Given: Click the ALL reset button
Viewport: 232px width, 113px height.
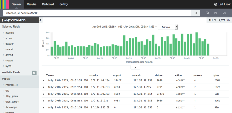Looking at the screenshot, I should click(x=212, y=20).
